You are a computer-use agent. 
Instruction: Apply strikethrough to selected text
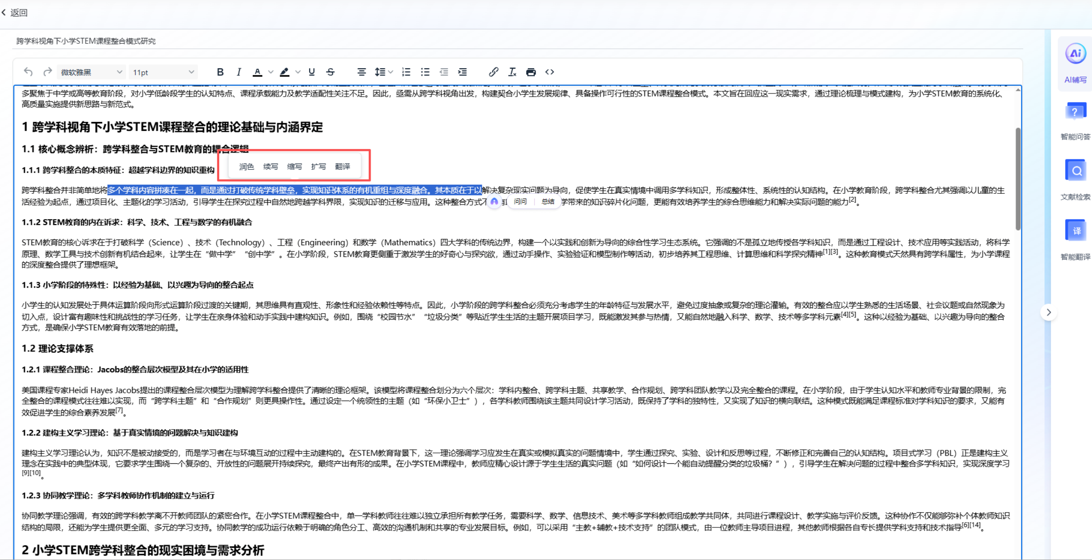click(330, 72)
